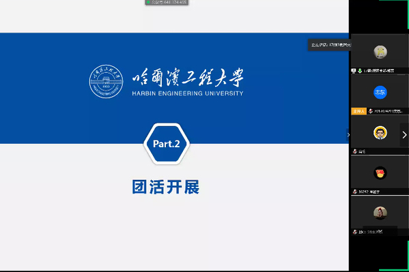Image resolution: width=409 pixels, height=272 pixels.
Task: Click the green status dot in meeting bar
Action: pos(148,2)
